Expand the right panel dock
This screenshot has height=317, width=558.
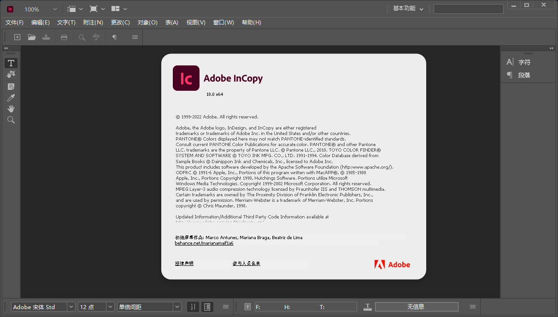click(552, 48)
